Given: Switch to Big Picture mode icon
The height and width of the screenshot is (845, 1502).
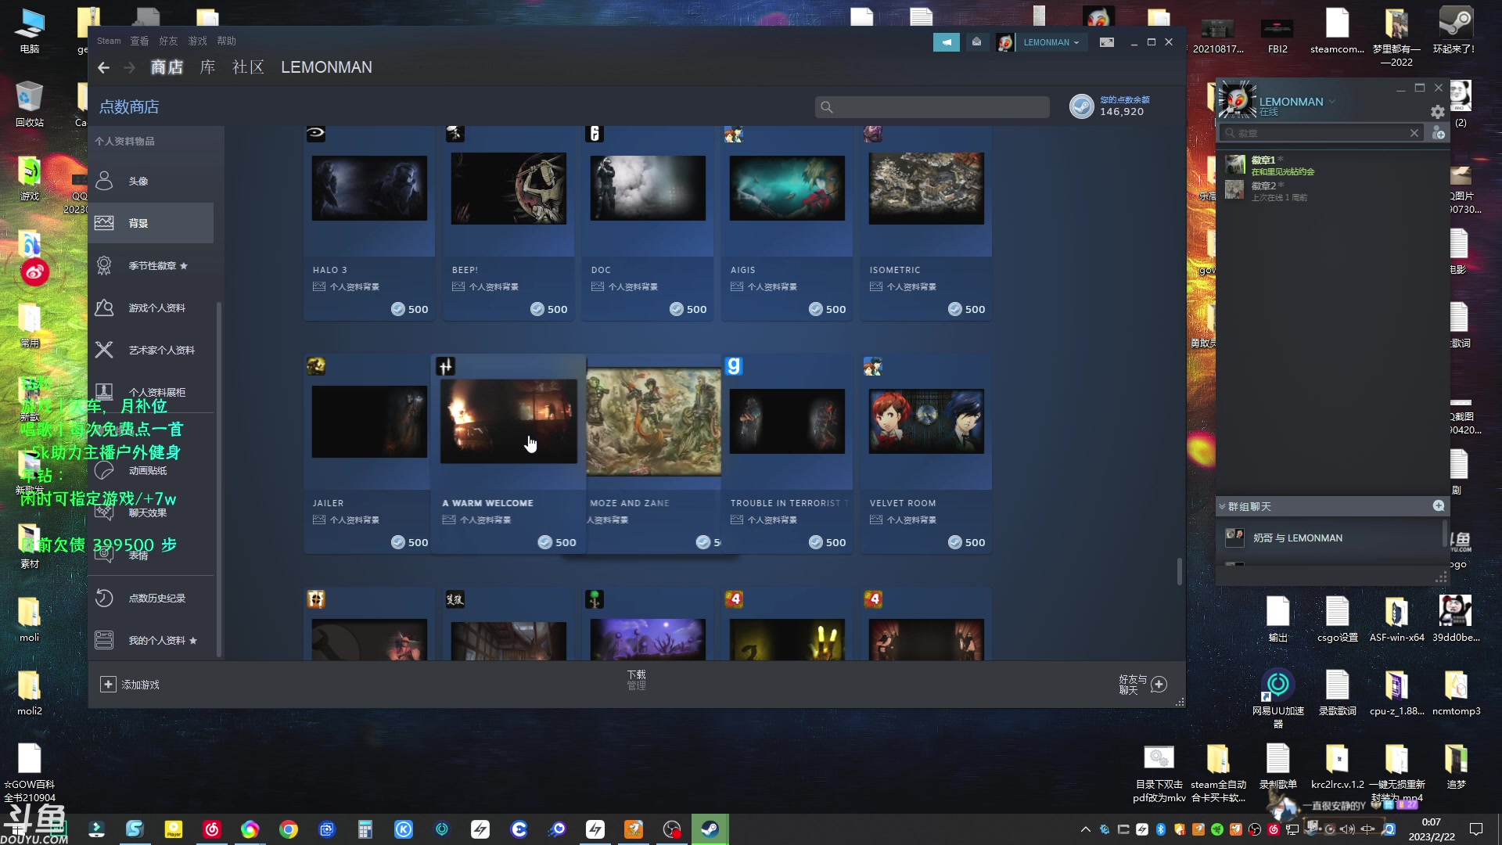Looking at the screenshot, I should pos(1107,42).
